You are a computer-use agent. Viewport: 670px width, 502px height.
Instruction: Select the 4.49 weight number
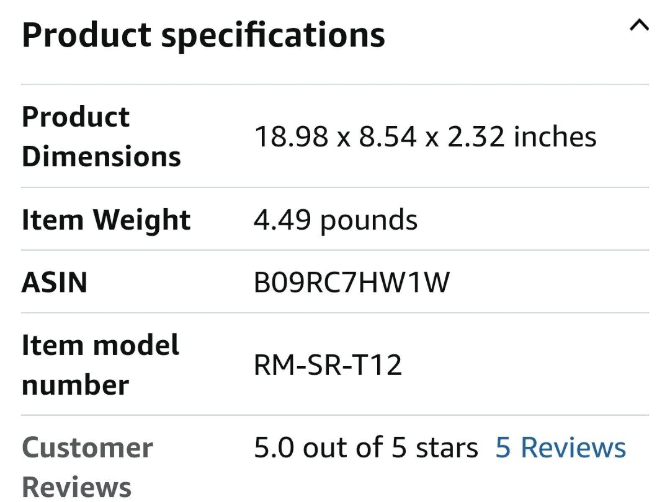click(x=282, y=220)
